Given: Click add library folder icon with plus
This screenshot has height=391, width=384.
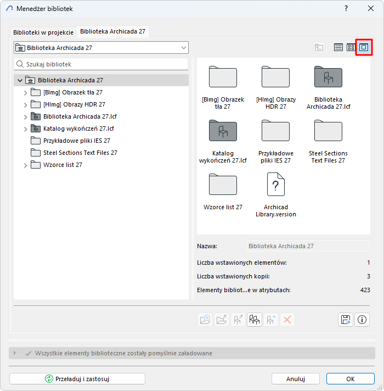Looking at the screenshot, I should pos(205,320).
